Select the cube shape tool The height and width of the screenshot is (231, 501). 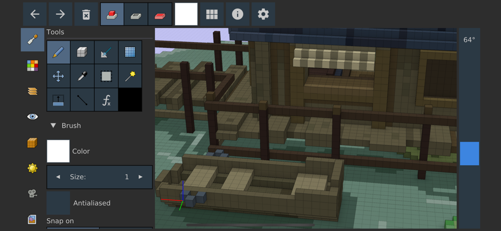click(x=82, y=52)
